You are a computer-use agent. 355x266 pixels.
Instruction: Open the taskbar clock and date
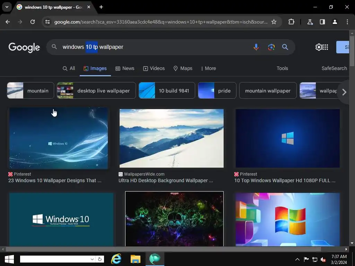click(x=339, y=259)
